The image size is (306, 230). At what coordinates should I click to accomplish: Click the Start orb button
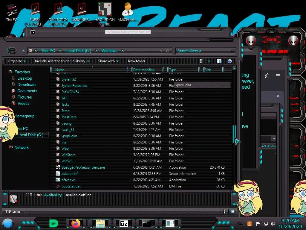(7, 224)
